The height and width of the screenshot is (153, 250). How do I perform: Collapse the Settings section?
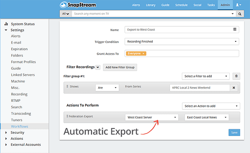coord(17,30)
